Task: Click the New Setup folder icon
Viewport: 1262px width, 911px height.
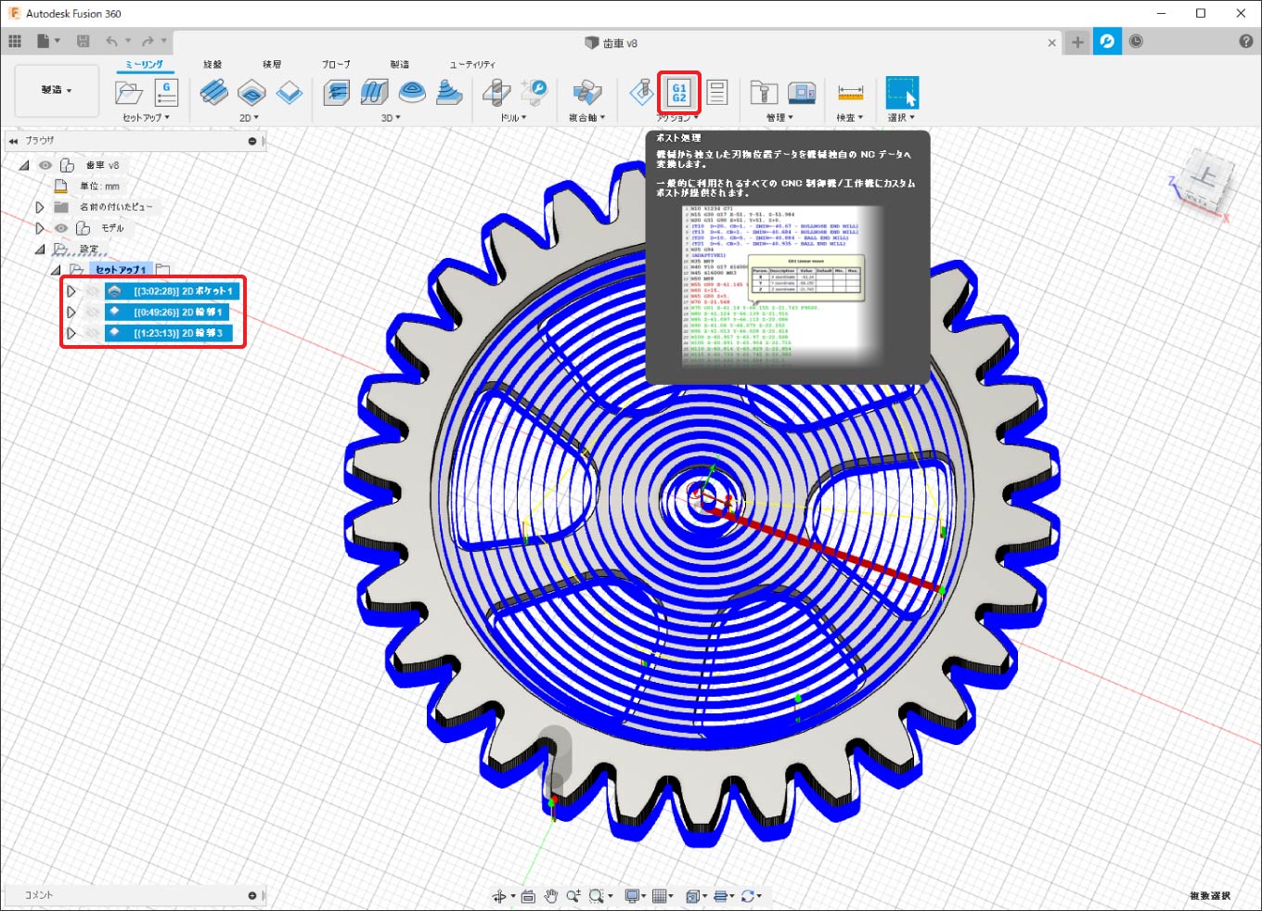Action: (129, 93)
